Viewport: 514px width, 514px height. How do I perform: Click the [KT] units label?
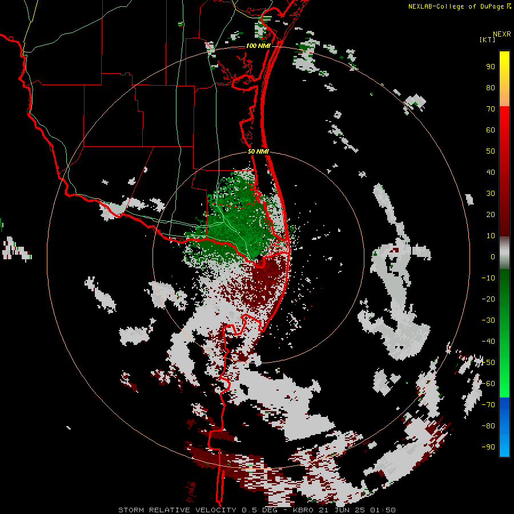click(487, 39)
